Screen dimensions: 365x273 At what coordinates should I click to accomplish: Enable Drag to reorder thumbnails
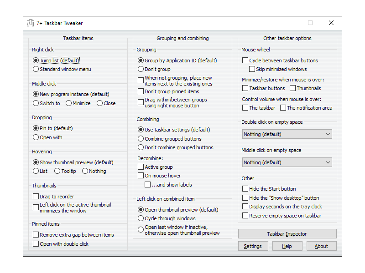coord(36,197)
